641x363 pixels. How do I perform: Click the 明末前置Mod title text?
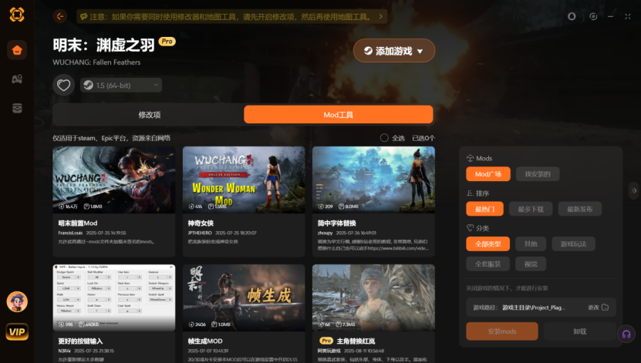pos(78,223)
